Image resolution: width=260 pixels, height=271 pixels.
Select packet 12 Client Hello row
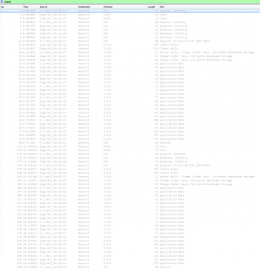pos(130,45)
